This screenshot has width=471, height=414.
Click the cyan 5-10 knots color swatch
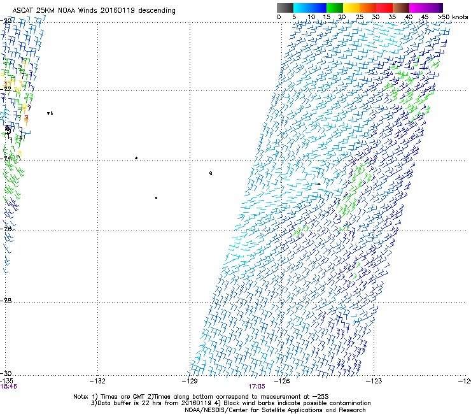[x=302, y=8]
